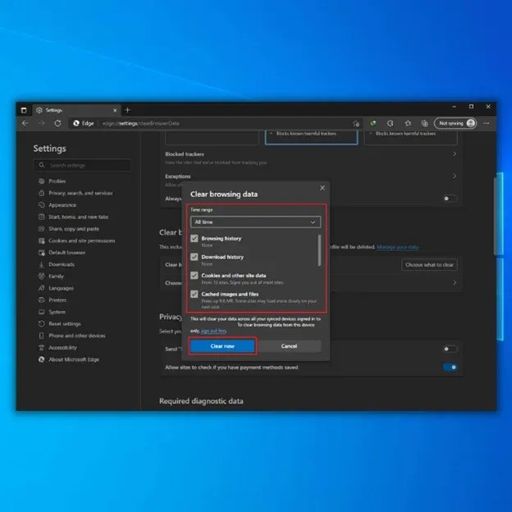The height and width of the screenshot is (512, 512).
Task: Open the Collections toolbar icon
Action: pos(424,123)
